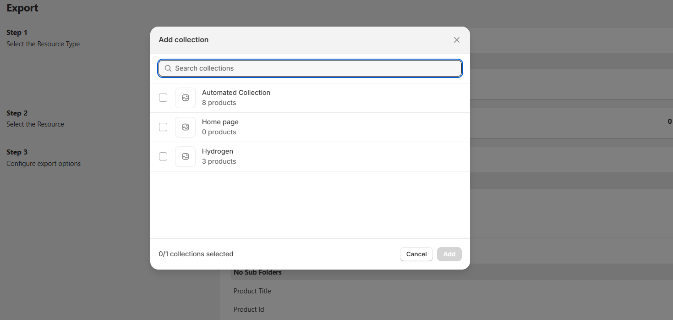Dismiss the Add collection dialog with the X
673x320 pixels.
pyautogui.click(x=456, y=40)
